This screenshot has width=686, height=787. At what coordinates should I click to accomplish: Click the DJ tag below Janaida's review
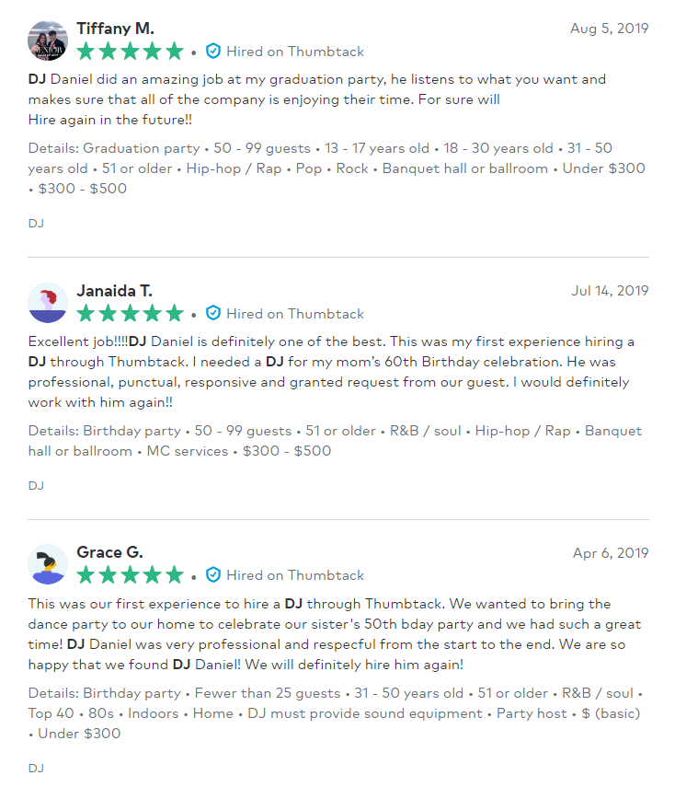(x=36, y=485)
